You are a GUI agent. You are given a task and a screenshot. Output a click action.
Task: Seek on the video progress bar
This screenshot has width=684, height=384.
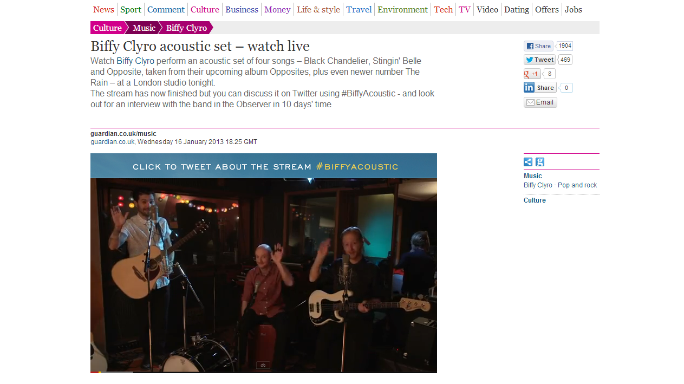[264, 372]
